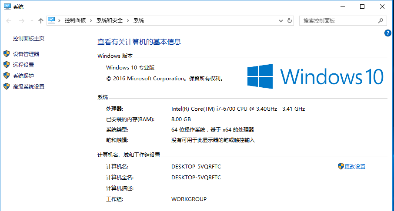
Task: Expand chevron before 系统 breadcrumb
Action: 128,20
